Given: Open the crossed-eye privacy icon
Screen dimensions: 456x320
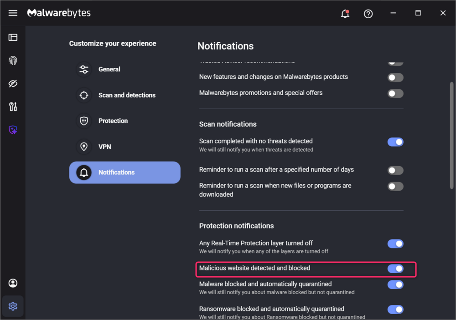Looking at the screenshot, I should pos(13,84).
